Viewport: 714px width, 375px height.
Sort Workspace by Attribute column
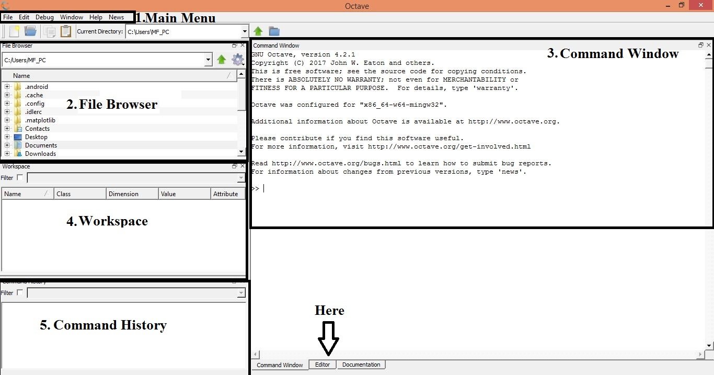pyautogui.click(x=228, y=194)
